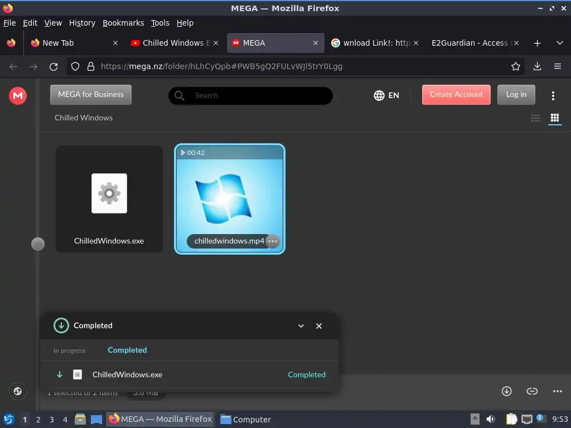Click the red MEGA logo icon
The image size is (571, 428).
tap(17, 96)
